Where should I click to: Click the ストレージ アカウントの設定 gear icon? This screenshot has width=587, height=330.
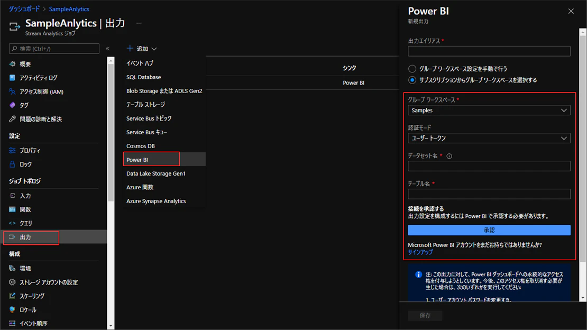(x=12, y=282)
